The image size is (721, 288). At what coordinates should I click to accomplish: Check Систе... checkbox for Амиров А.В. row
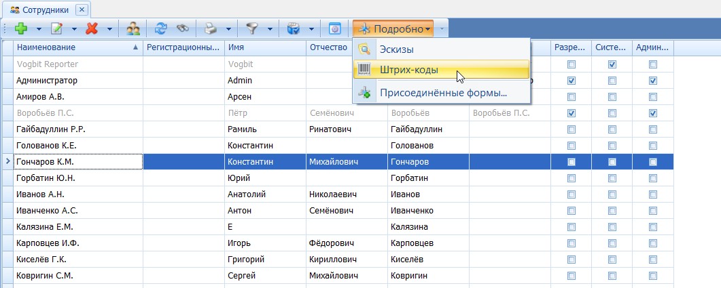pos(612,97)
